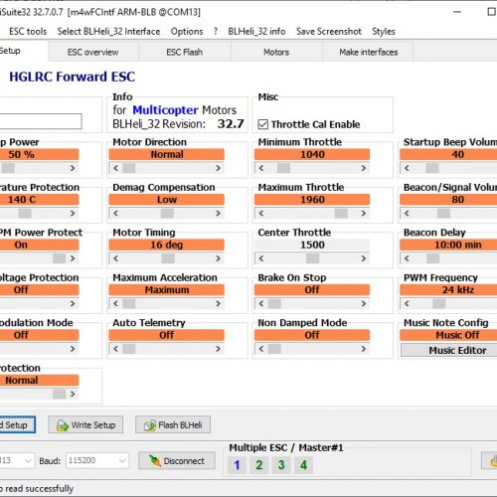Click Minimum Throttle slider thumb

[x=283, y=168]
